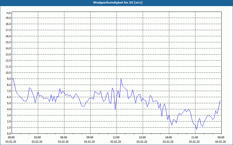Click the "m/s" unit label on y-axis

coord(9,13)
